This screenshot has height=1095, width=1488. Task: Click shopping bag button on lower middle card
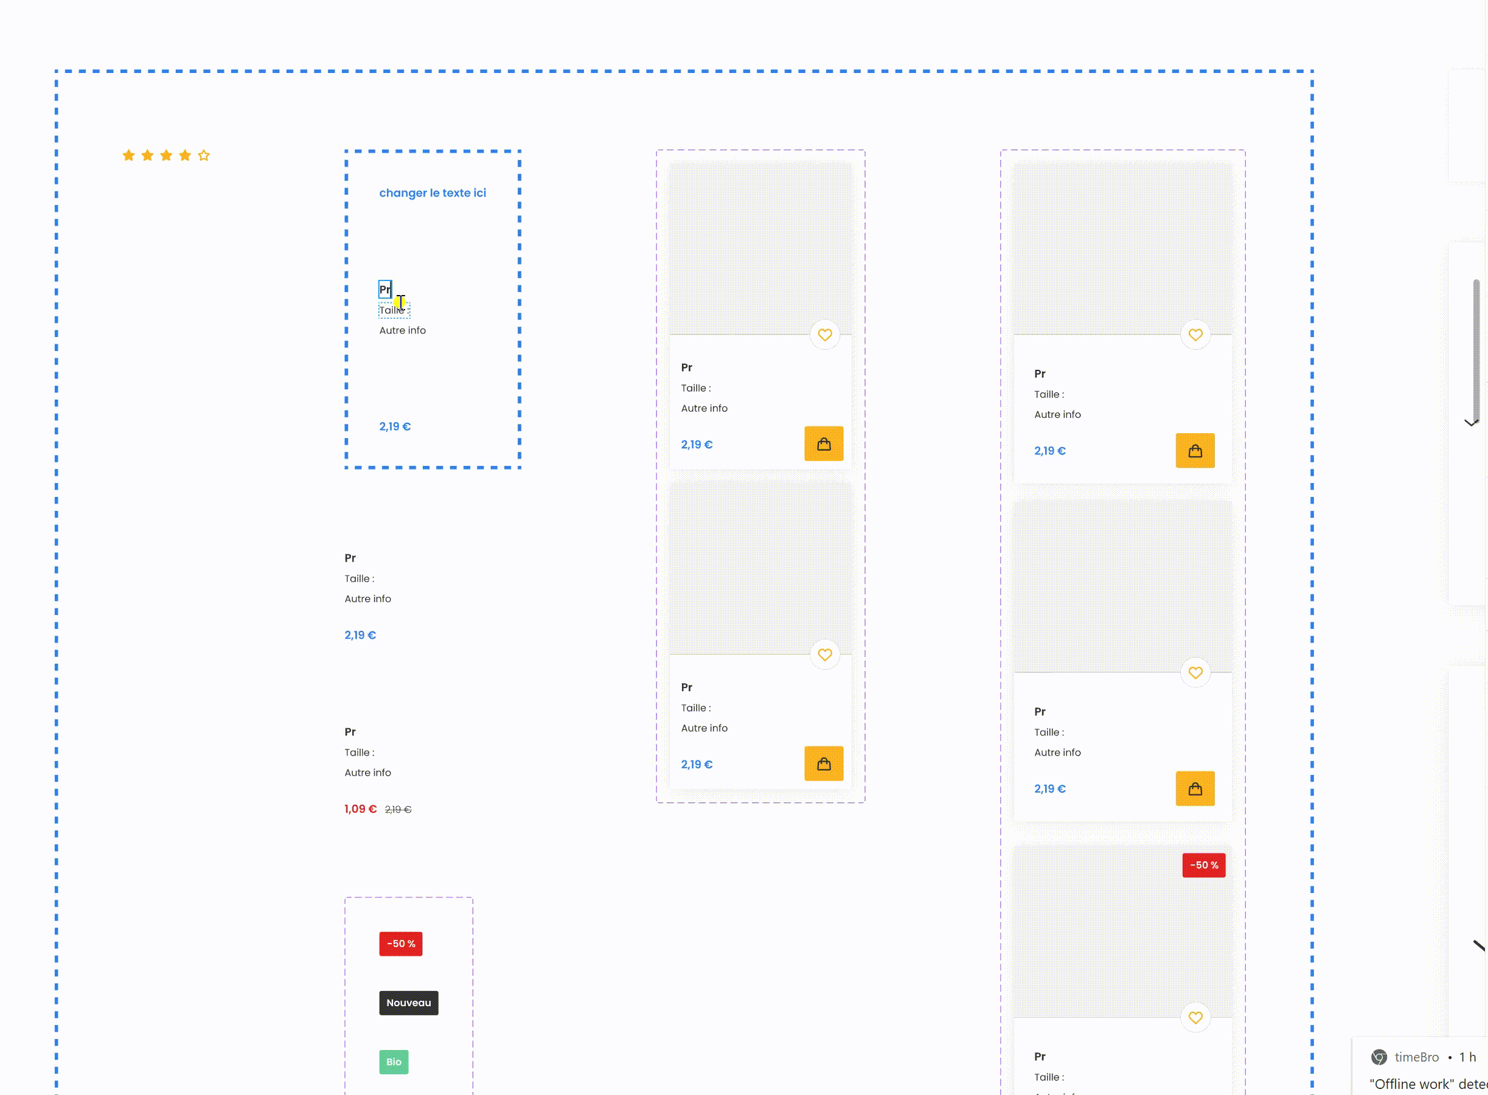click(x=823, y=763)
